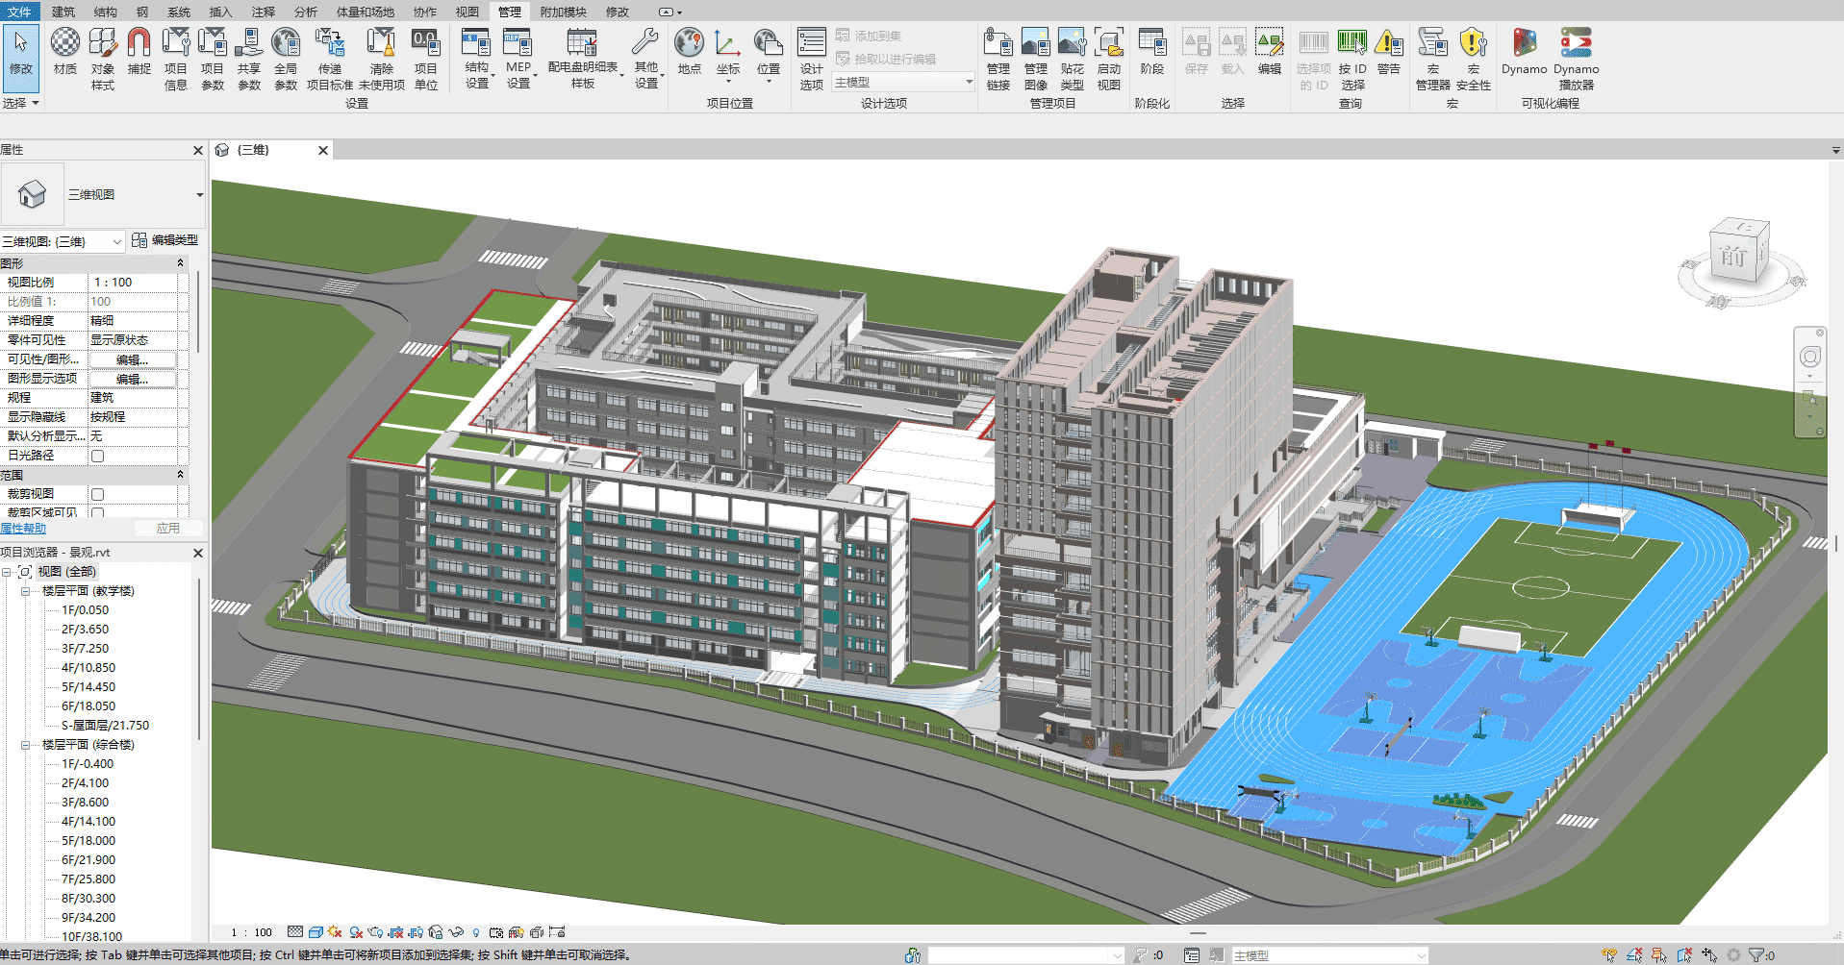Click the 编辑类型 button
The height and width of the screenshot is (965, 1844).
point(170,240)
